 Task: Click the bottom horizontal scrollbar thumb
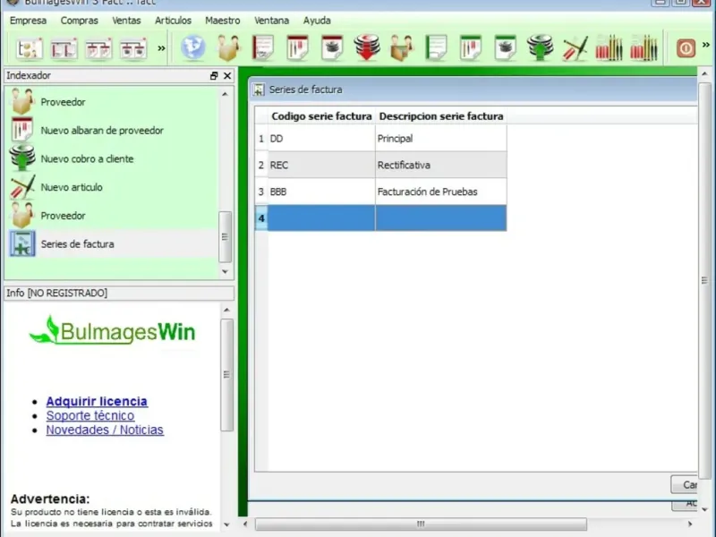[421, 524]
